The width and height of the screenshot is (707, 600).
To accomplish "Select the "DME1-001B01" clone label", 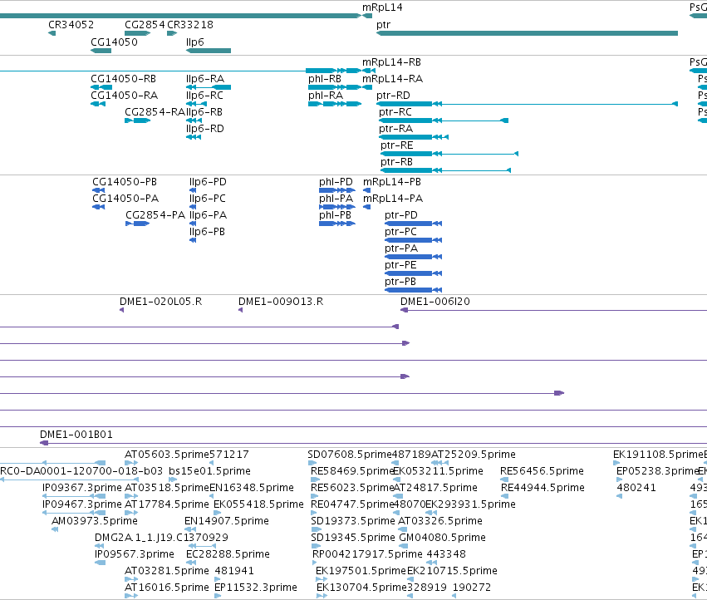I will [x=76, y=435].
